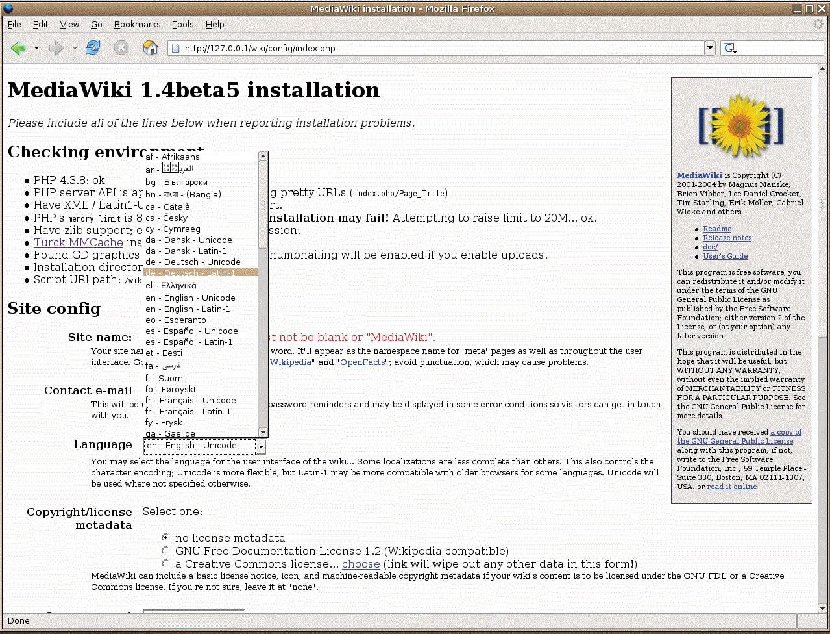This screenshot has height=634, width=830.
Task: Open the User's Guide link
Action: [x=726, y=256]
